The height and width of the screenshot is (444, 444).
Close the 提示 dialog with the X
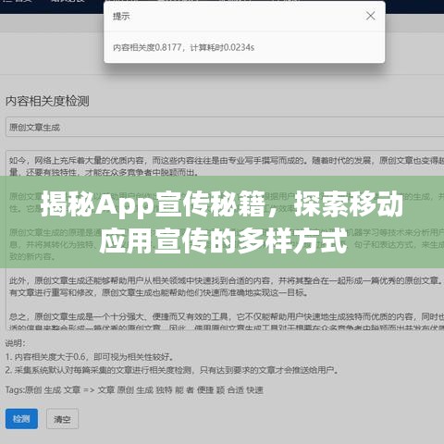click(x=370, y=16)
